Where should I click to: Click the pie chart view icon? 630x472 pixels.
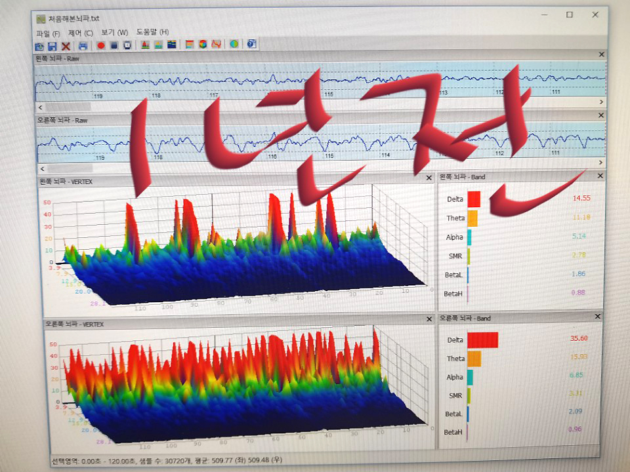[x=203, y=45]
